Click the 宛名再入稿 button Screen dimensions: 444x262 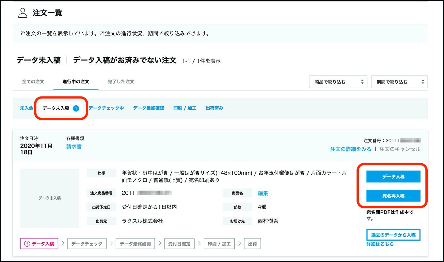[393, 196]
